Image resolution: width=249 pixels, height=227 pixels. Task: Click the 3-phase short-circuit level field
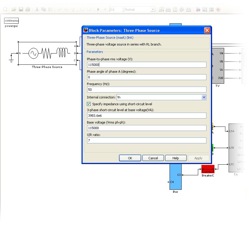(147, 116)
